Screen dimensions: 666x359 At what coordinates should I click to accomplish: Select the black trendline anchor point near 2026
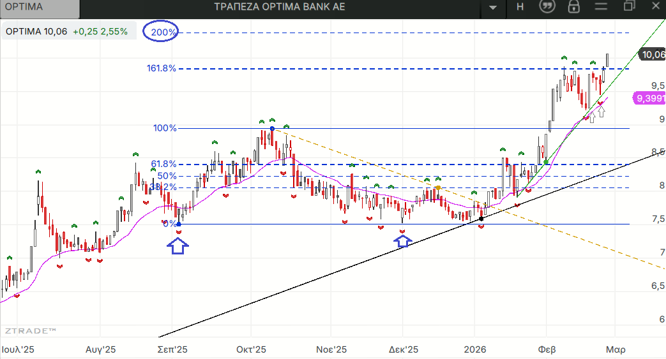pos(481,219)
